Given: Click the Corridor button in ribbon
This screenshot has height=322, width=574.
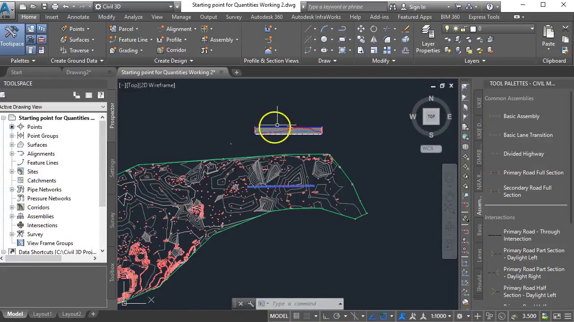Looking at the screenshot, I should click(171, 50).
